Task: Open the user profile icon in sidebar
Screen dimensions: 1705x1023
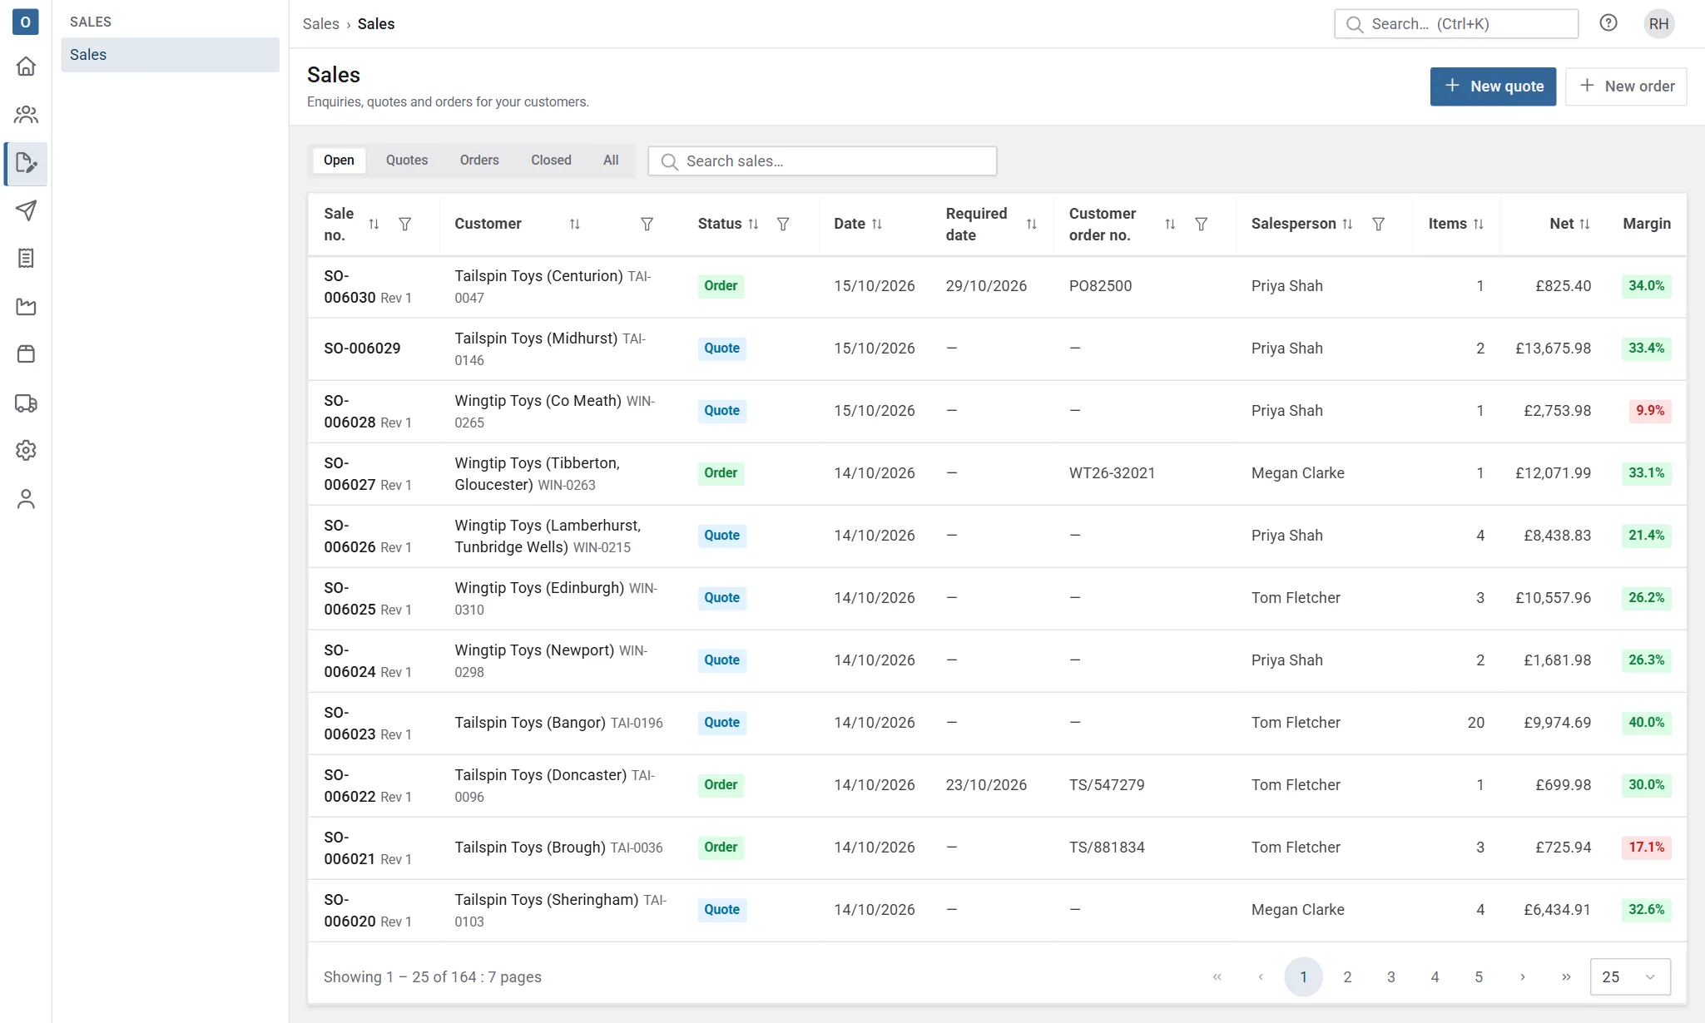Action: pyautogui.click(x=26, y=499)
